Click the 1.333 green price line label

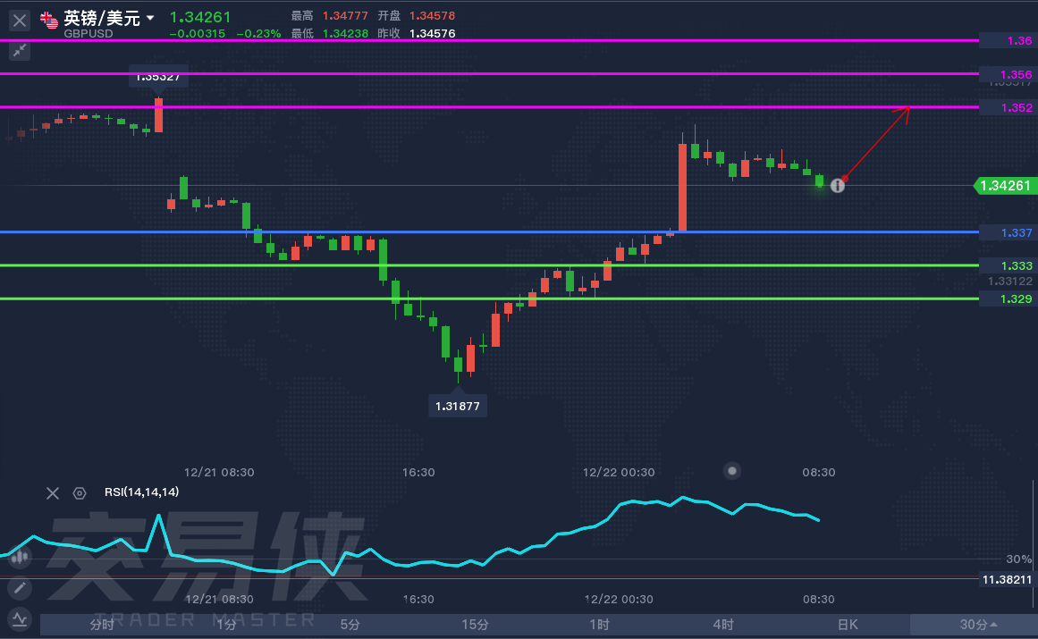tap(1008, 266)
